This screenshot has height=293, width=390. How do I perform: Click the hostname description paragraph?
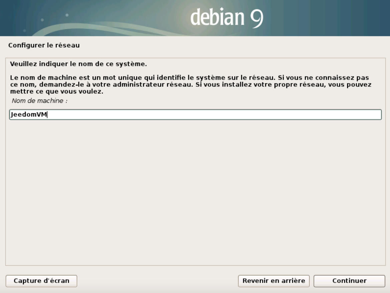click(191, 84)
